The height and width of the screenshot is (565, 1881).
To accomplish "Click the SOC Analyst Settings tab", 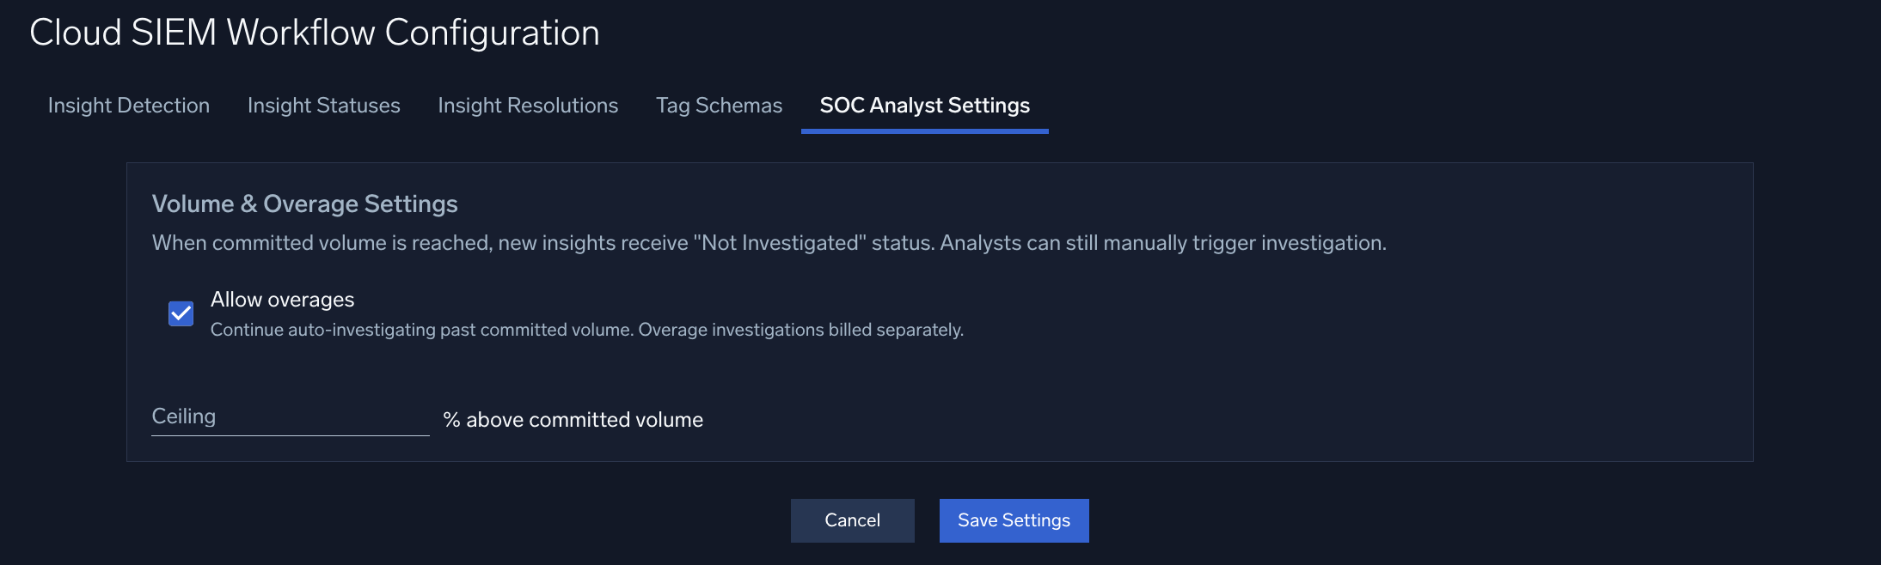I will point(925,106).
